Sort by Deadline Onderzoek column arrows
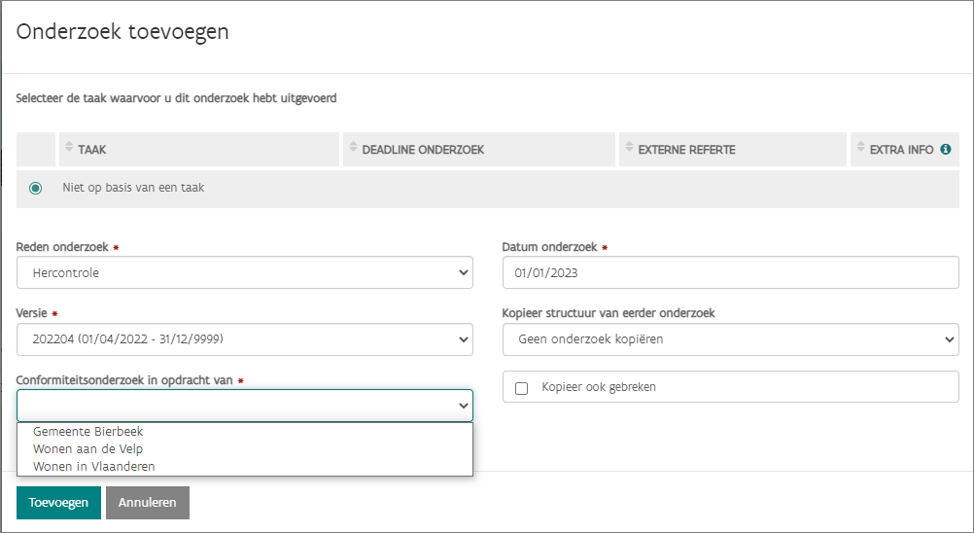The image size is (974, 533). tap(353, 149)
